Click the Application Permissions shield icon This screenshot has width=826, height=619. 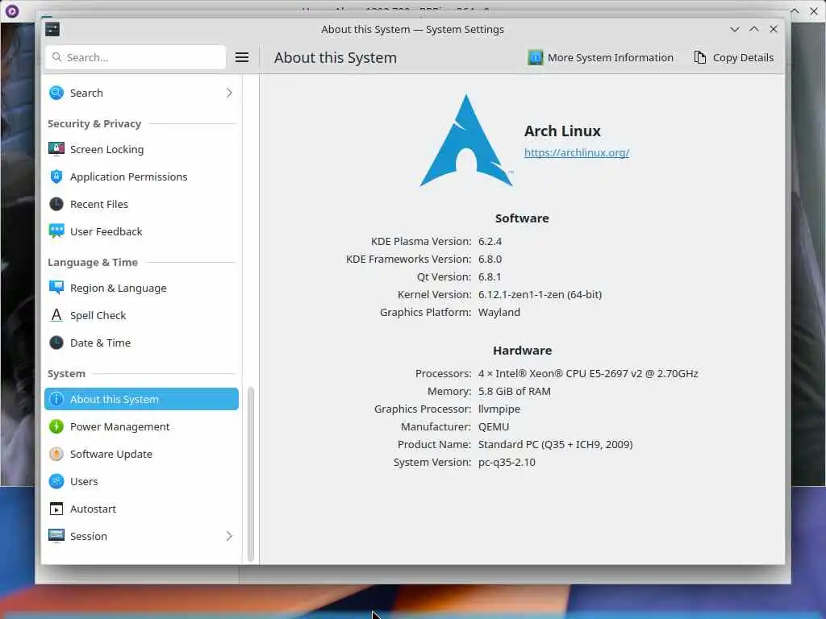pyautogui.click(x=56, y=177)
